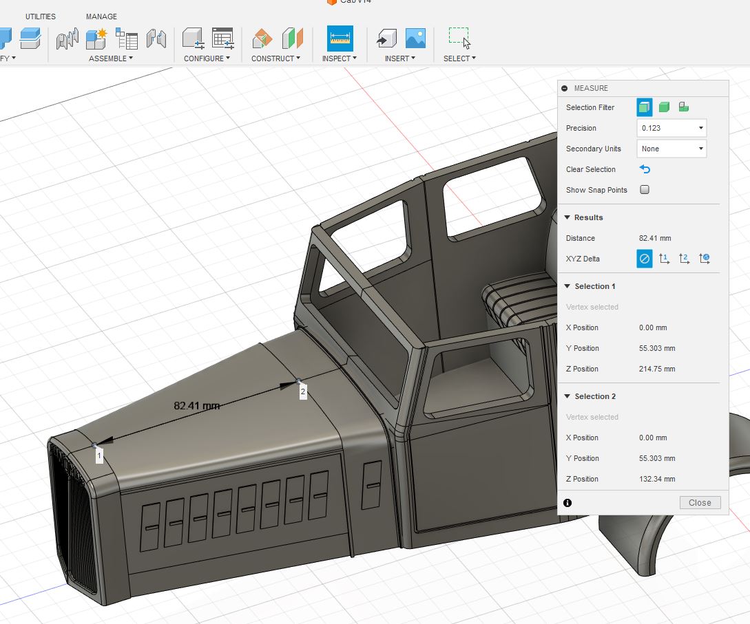Set selection filter to component
750x624 pixels.
(683, 107)
